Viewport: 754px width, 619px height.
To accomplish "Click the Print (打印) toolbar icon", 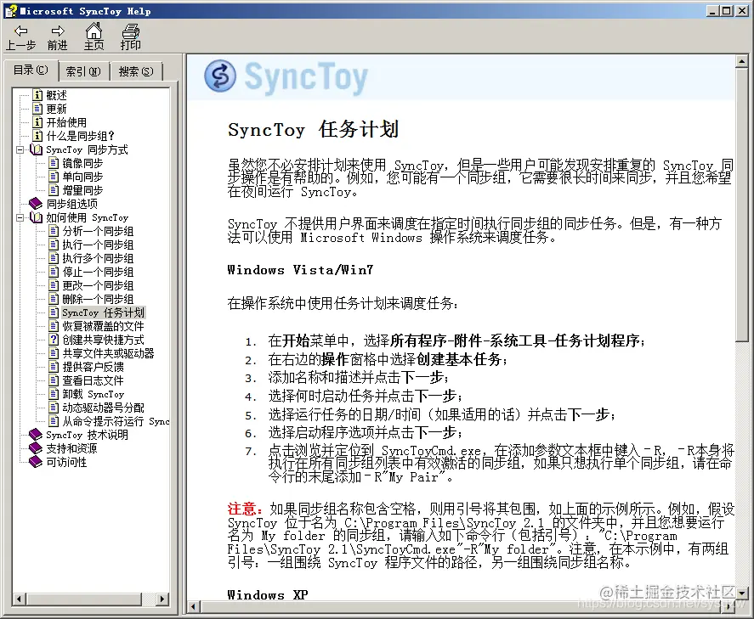I will pyautogui.click(x=130, y=31).
